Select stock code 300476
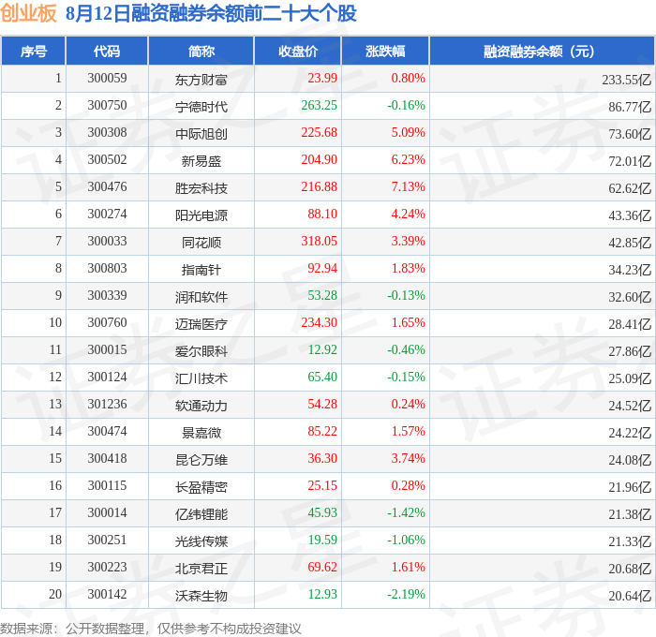Screen dimensions: 656x637 coord(107,187)
